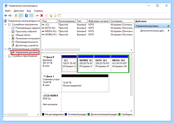Select the DATA (G:) partition block
Screen dimensions: 174x124
tap(102, 64)
